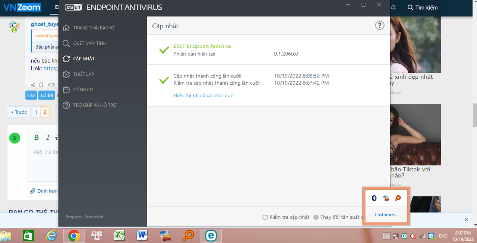The width and height of the screenshot is (477, 243).
Task: Click the ESET logo in title bar
Action: pyautogui.click(x=73, y=7)
